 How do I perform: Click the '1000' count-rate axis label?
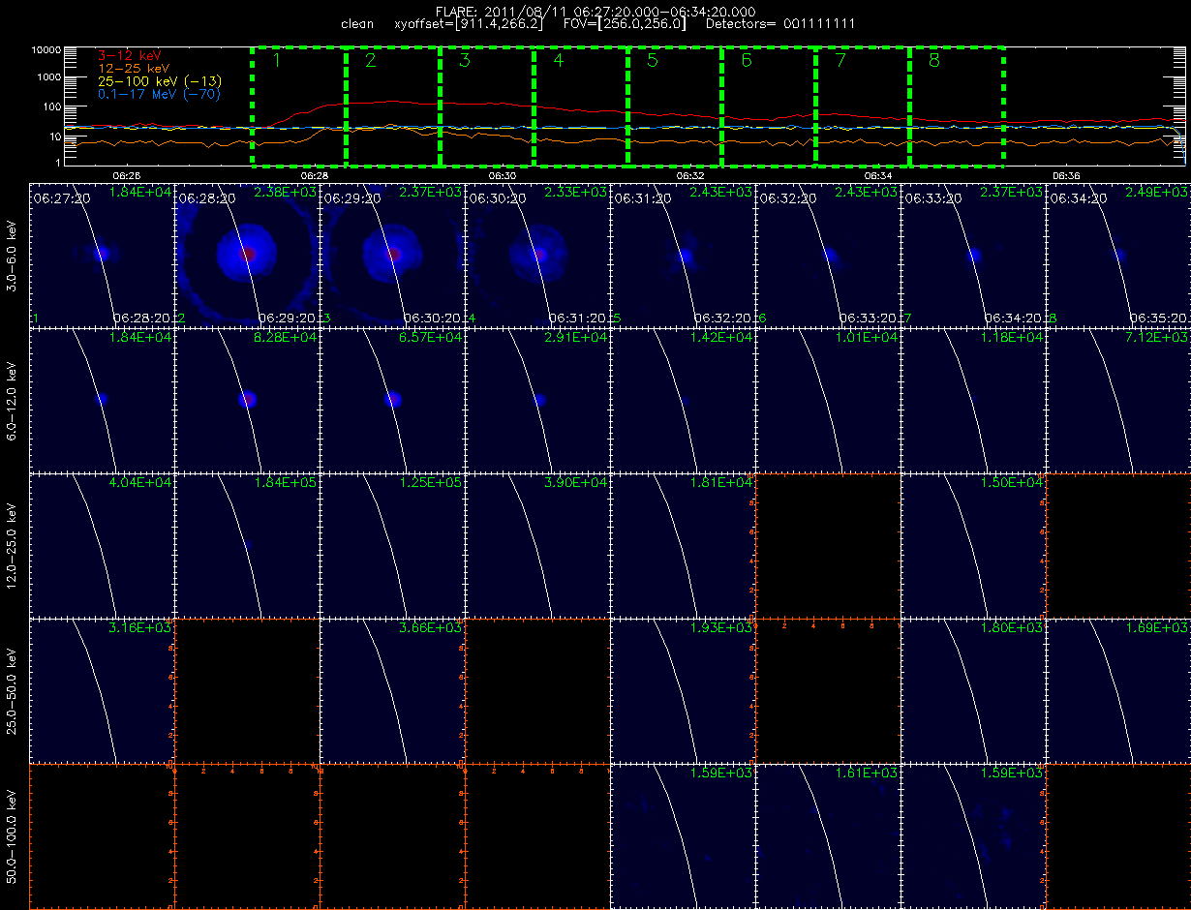click(49, 77)
